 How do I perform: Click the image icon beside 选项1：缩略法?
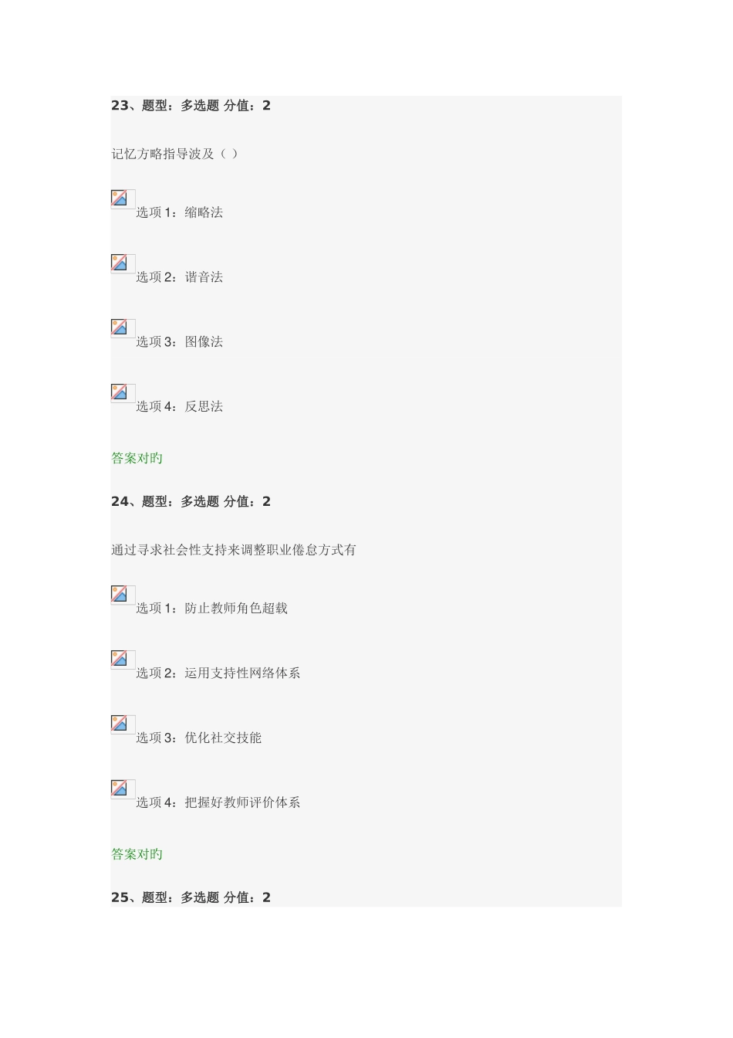pos(120,198)
